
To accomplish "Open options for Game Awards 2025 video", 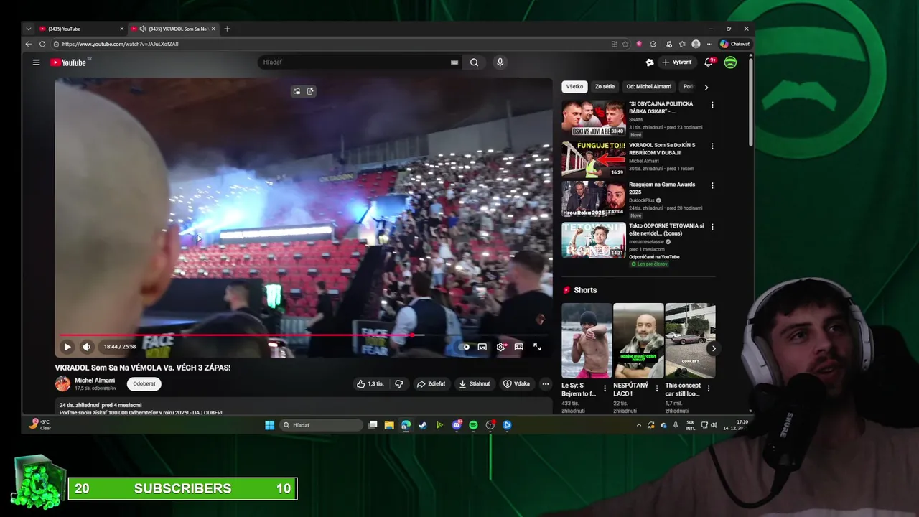I will point(712,185).
